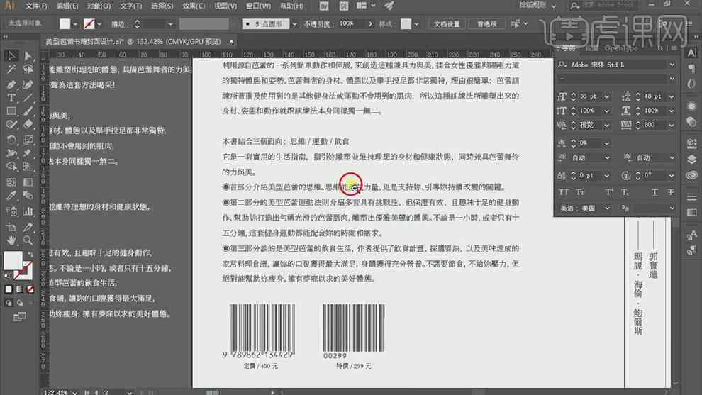Select the Slice tool
Viewport: 702px width, 395px height.
pyautogui.click(x=28, y=227)
